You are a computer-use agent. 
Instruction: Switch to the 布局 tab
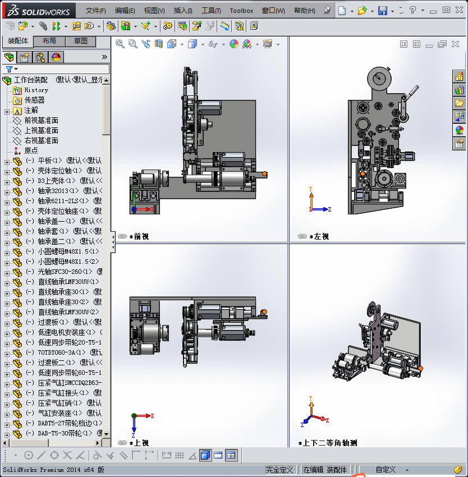coord(49,41)
